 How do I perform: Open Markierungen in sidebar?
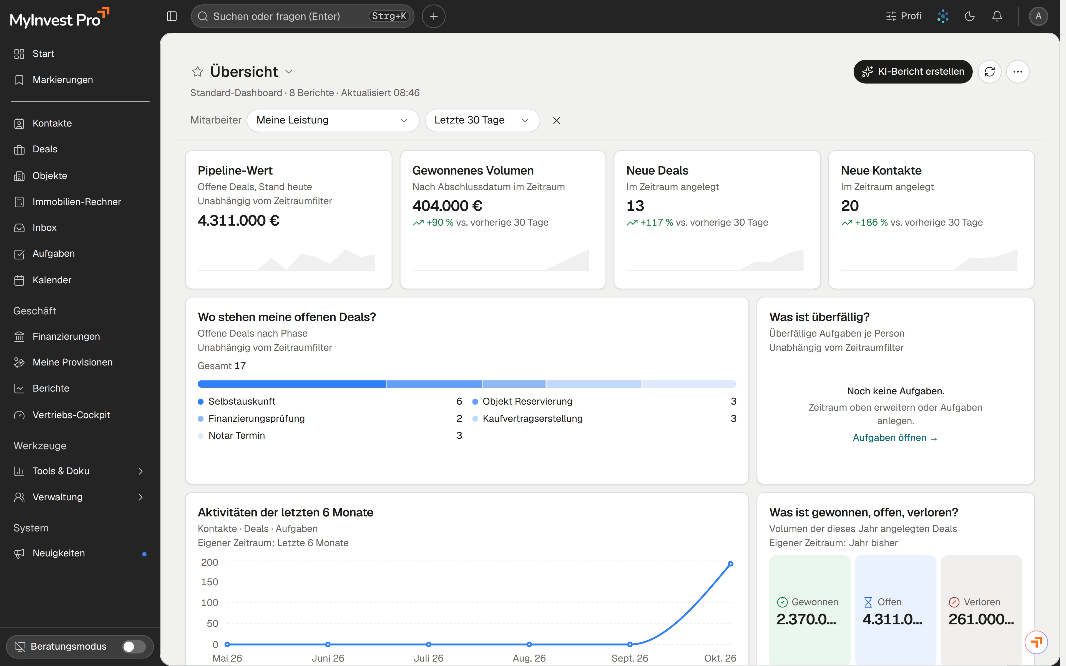[80, 80]
